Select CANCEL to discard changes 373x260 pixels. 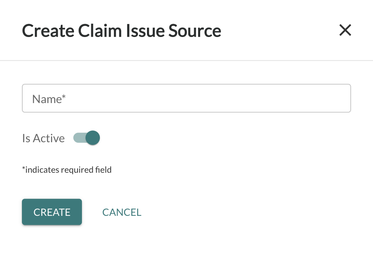pyautogui.click(x=122, y=212)
